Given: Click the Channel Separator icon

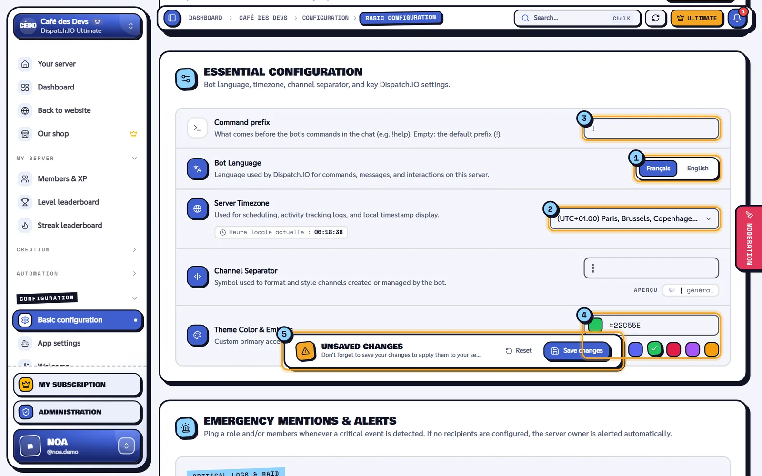Looking at the screenshot, I should [x=197, y=277].
